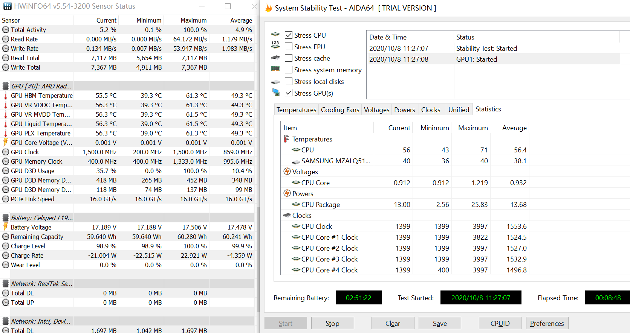
Task: Select the Unified tab
Action: pos(459,109)
